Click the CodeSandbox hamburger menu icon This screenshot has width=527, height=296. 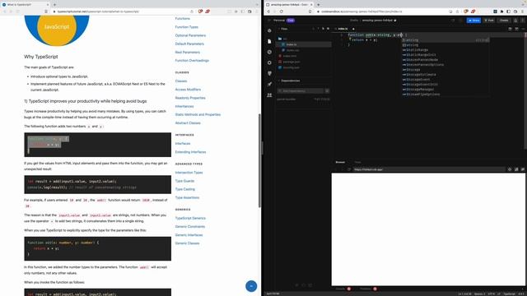[269, 21]
